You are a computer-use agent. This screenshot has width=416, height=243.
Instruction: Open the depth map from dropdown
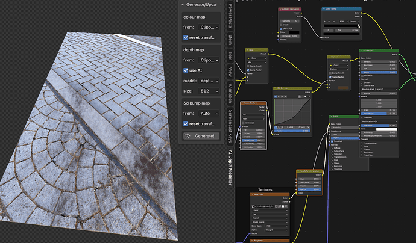(209, 60)
